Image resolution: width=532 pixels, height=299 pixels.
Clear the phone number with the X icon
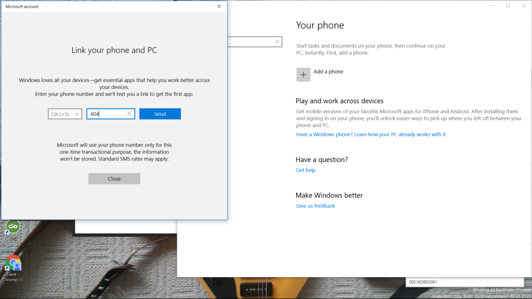(129, 114)
